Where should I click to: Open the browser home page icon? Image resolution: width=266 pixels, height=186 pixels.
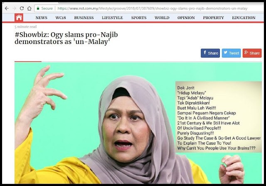(30, 8)
